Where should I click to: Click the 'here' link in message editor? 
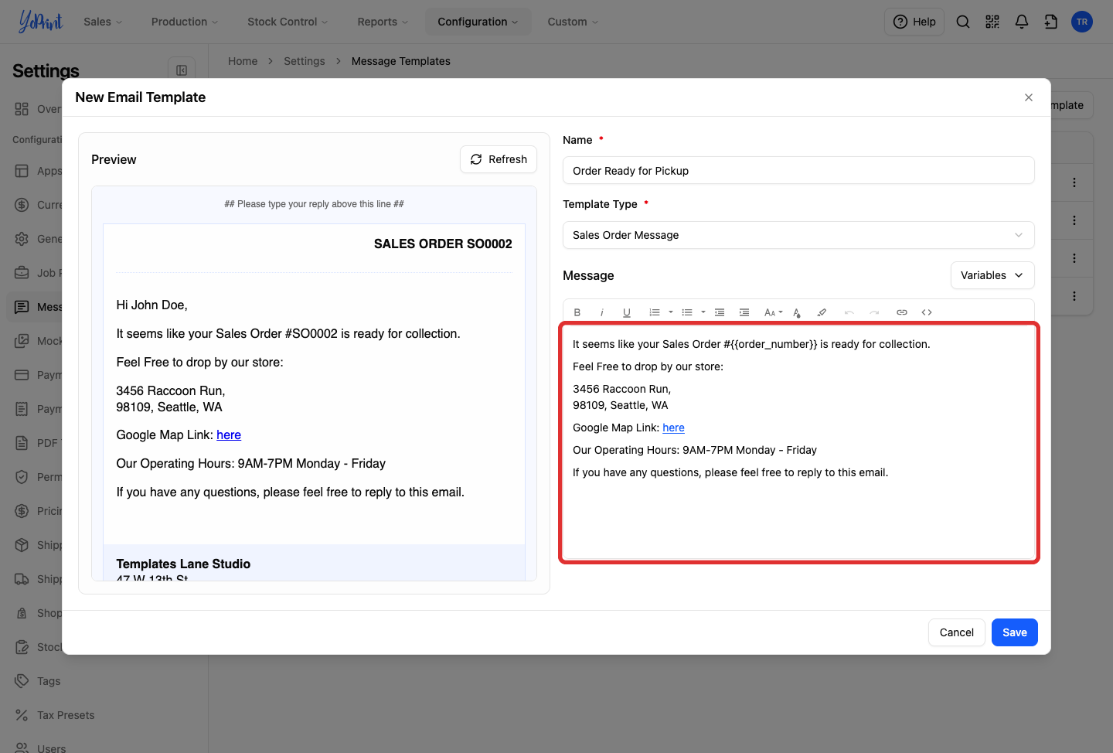673,428
